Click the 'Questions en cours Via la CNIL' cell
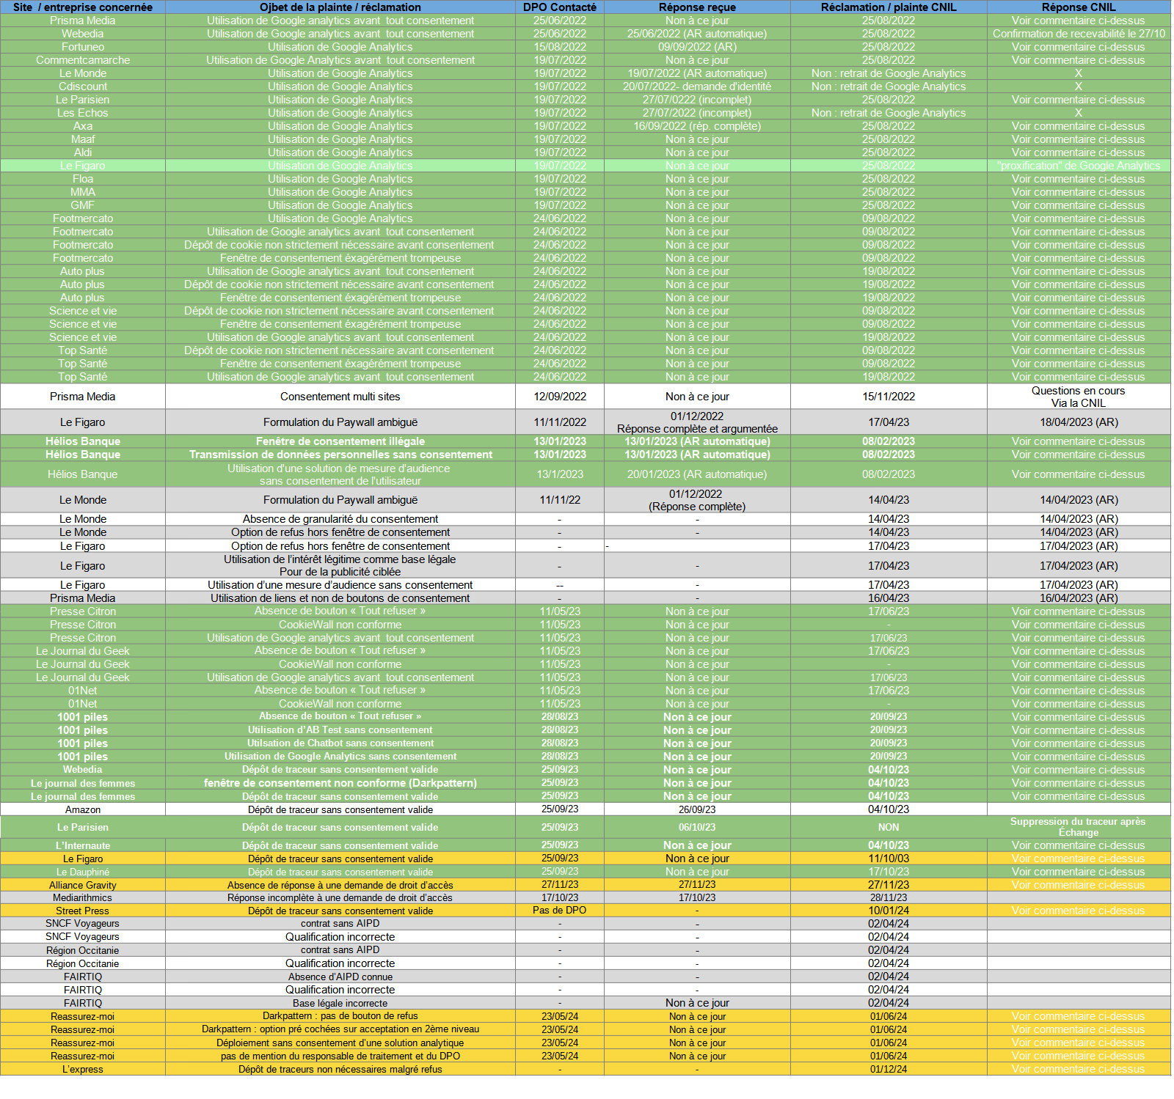The image size is (1174, 1099). pyautogui.click(x=1079, y=397)
